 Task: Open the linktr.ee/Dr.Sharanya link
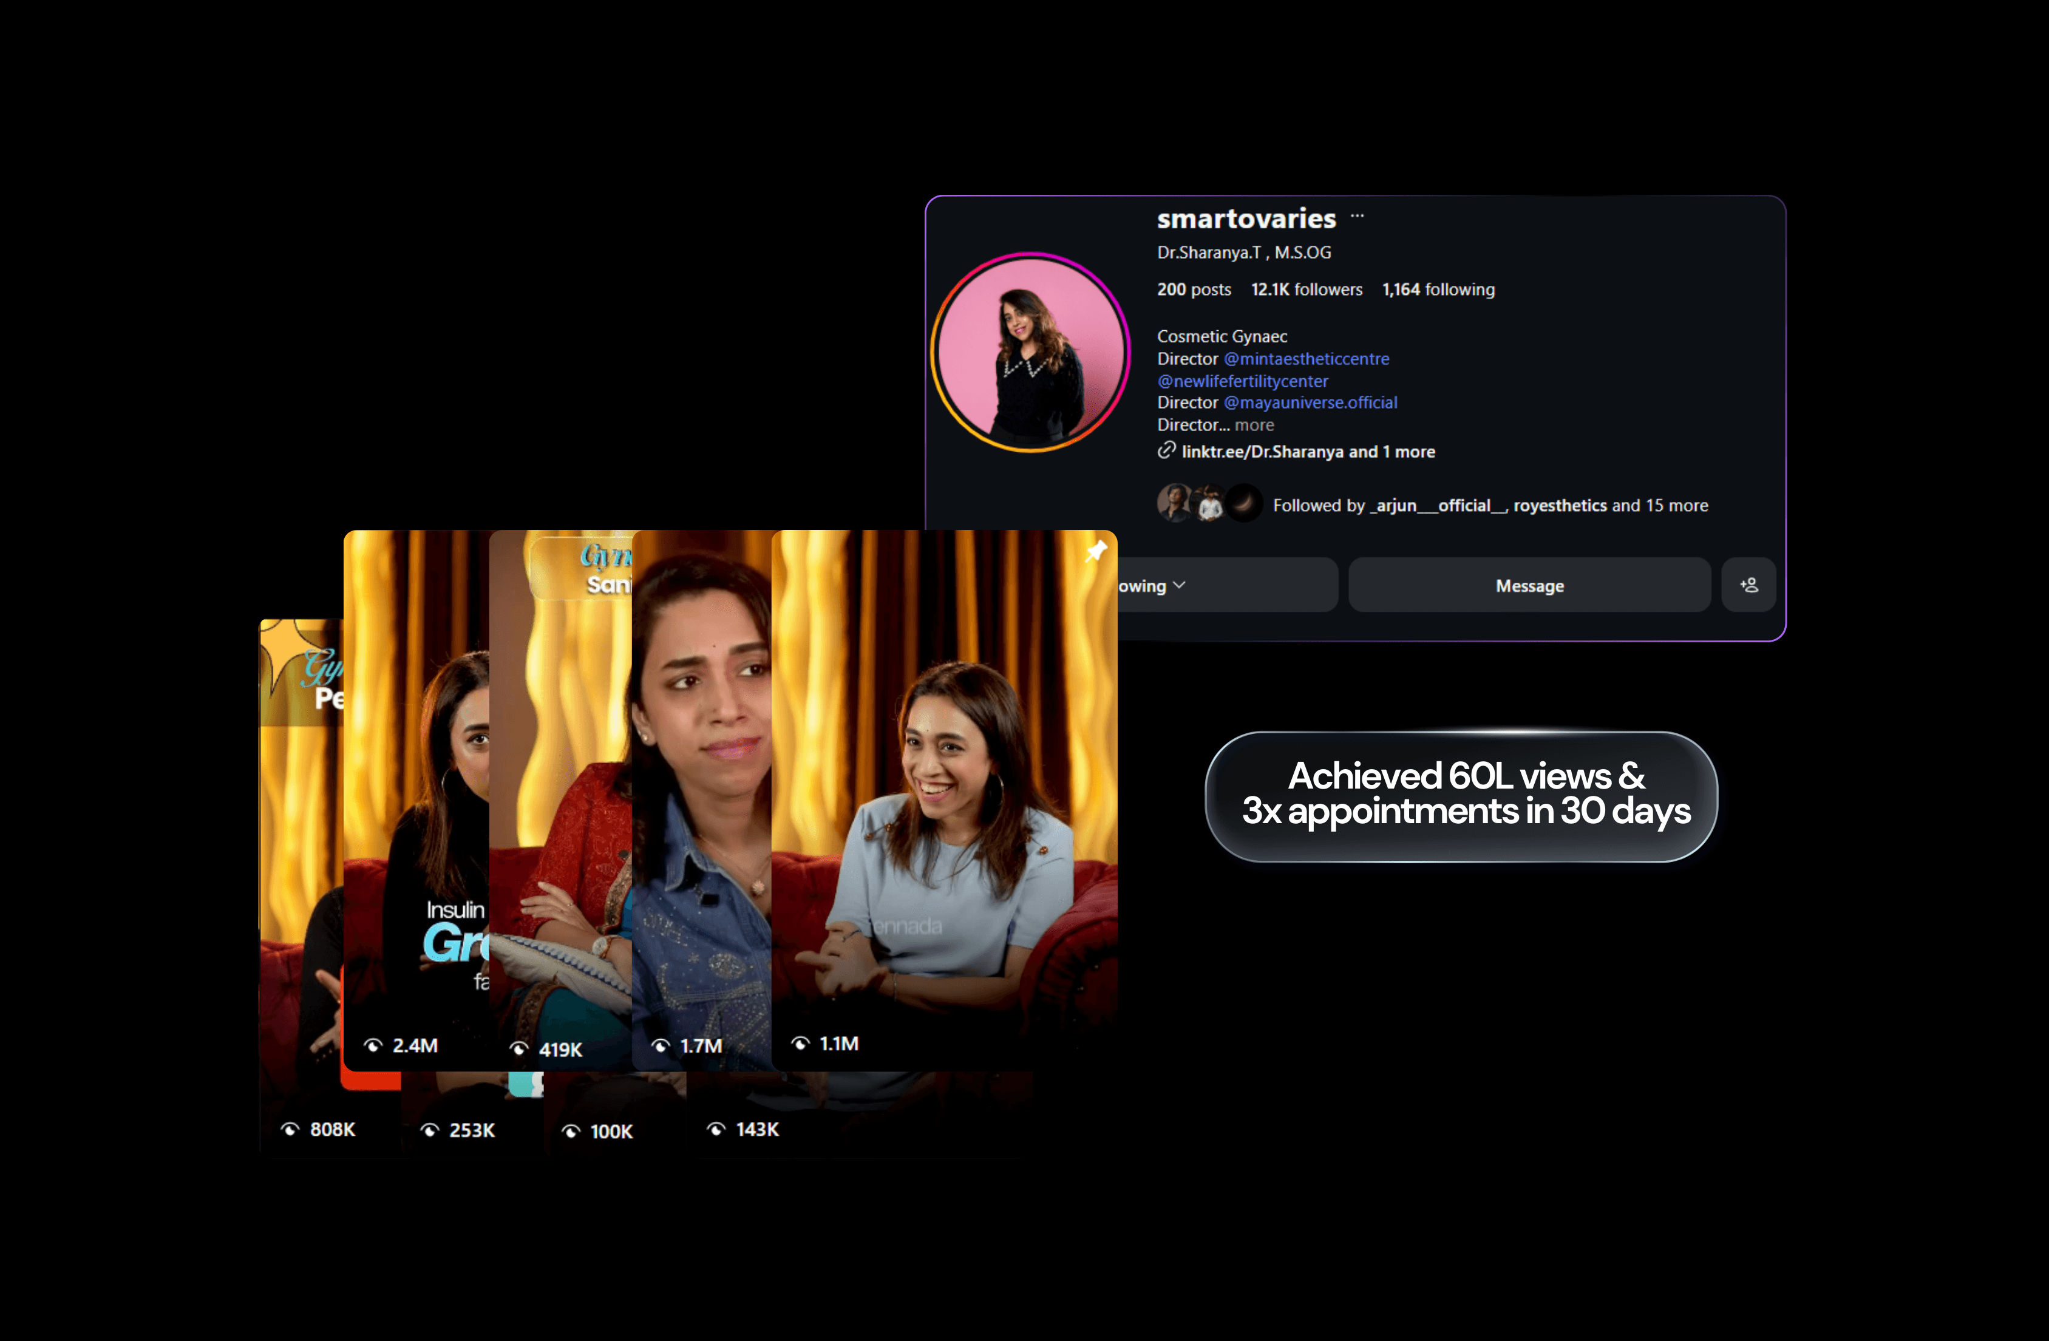click(1262, 452)
